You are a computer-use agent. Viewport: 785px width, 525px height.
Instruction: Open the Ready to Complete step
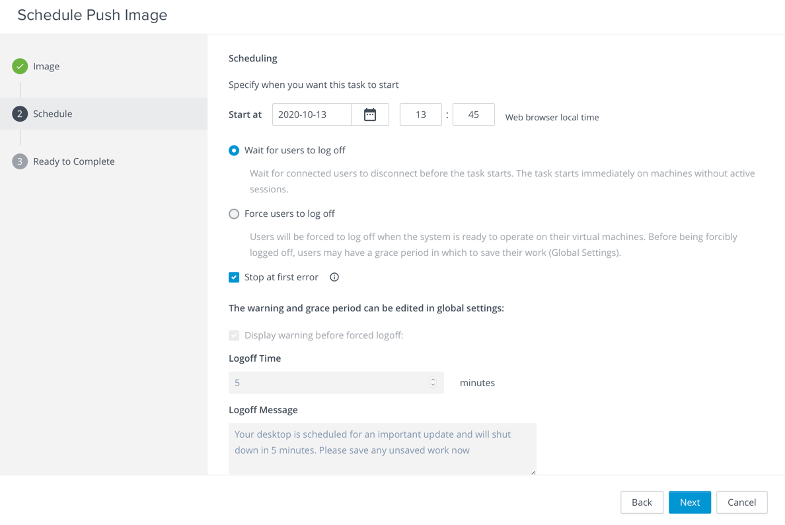click(73, 161)
